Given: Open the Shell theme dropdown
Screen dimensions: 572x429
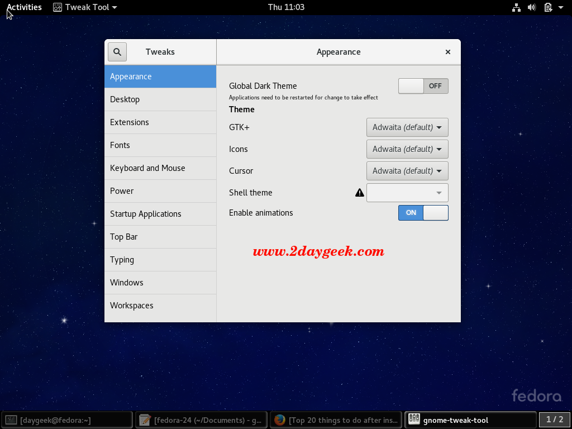Looking at the screenshot, I should click(x=407, y=193).
